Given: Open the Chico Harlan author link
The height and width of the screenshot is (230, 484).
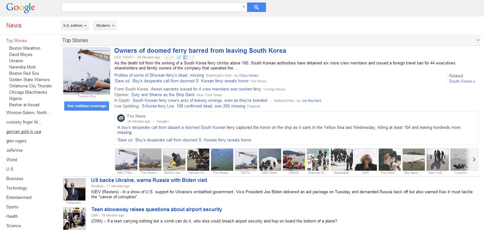Looking at the screenshot, I should [249, 75].
